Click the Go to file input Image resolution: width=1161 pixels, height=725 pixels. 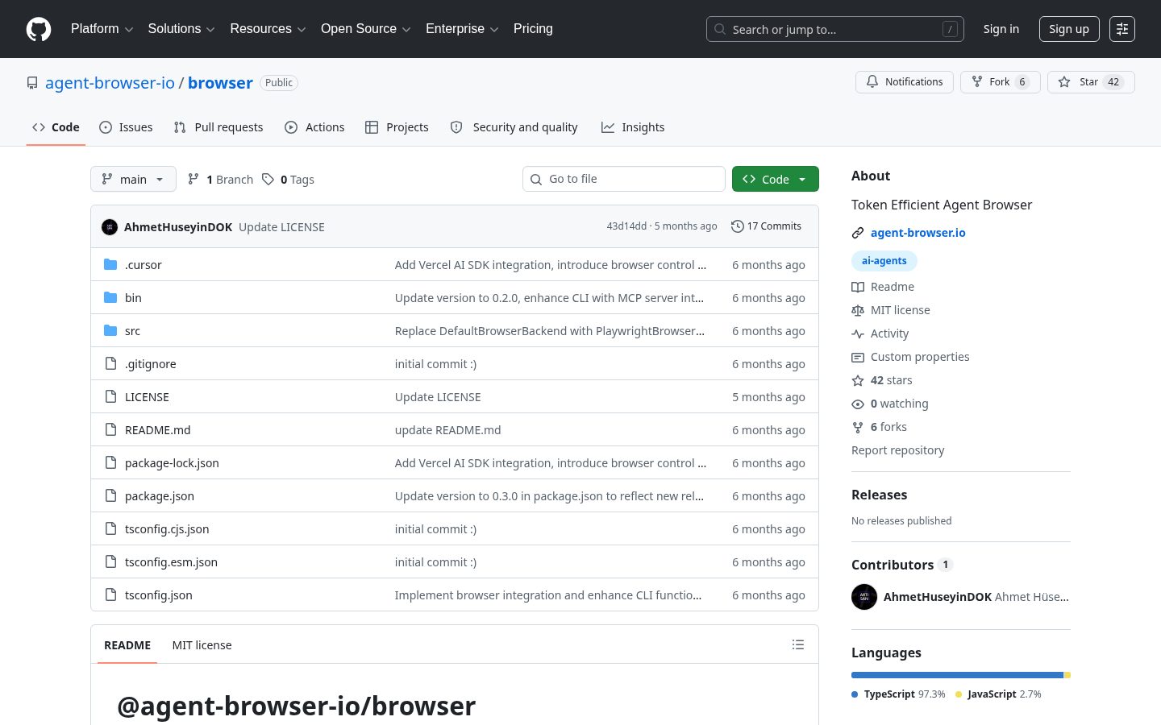point(624,179)
